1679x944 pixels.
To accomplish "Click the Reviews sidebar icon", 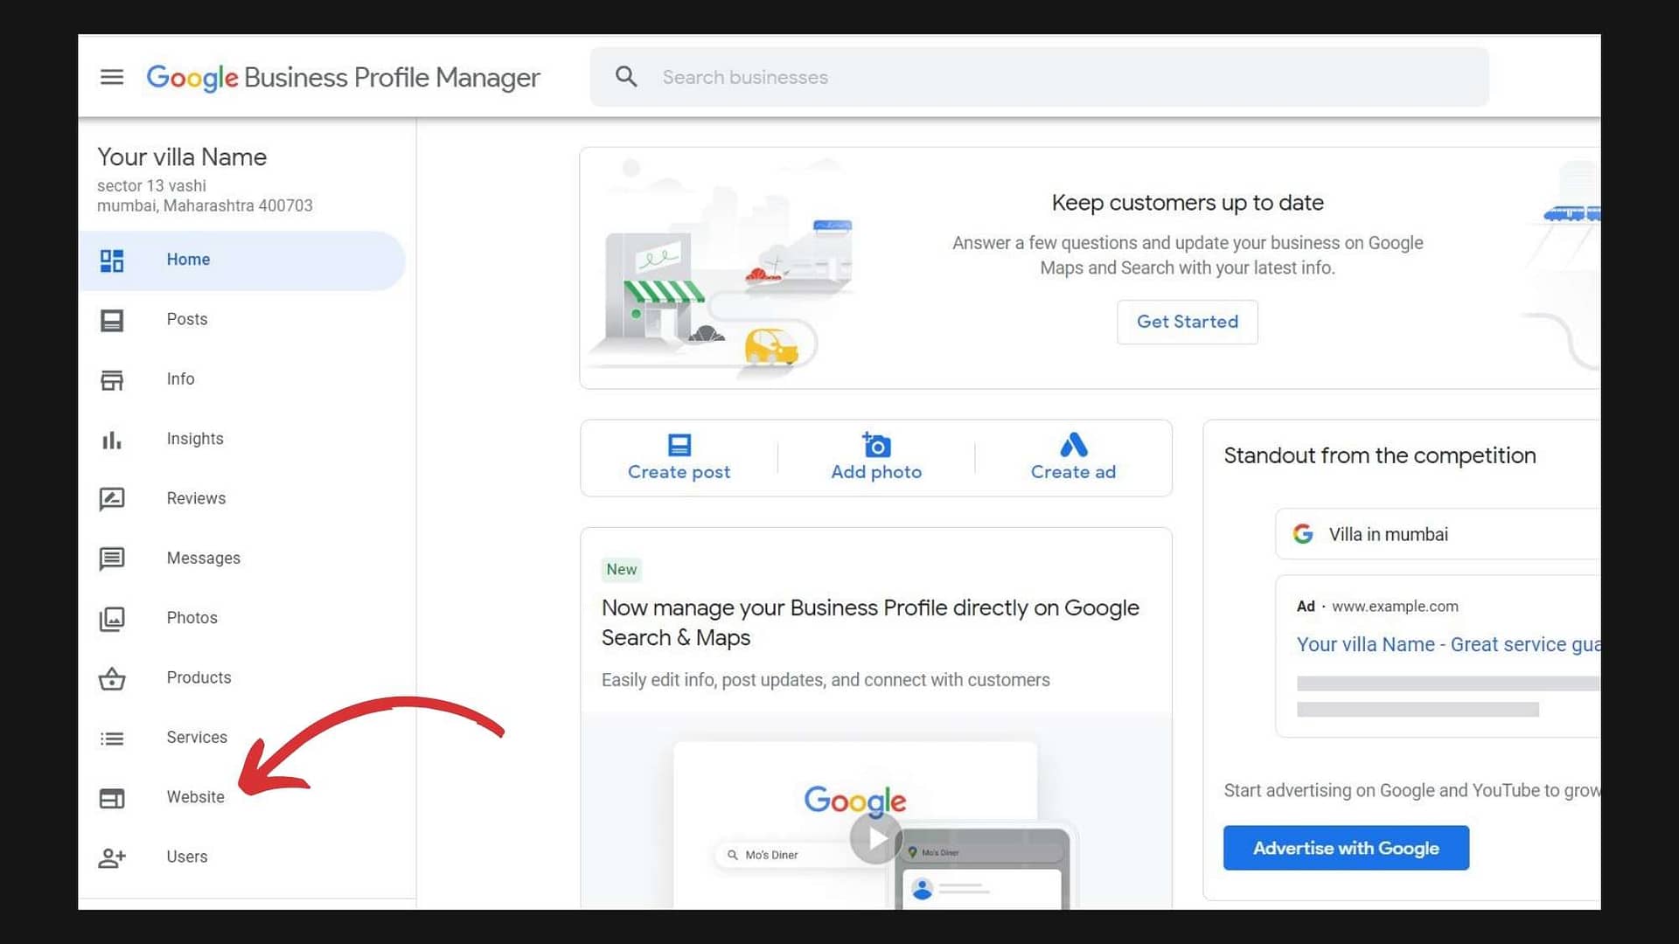I will (112, 499).
